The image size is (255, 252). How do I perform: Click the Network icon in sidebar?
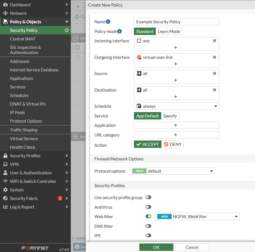(x=5, y=13)
